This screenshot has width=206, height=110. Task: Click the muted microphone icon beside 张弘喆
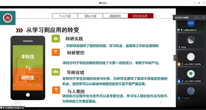pos(179,47)
